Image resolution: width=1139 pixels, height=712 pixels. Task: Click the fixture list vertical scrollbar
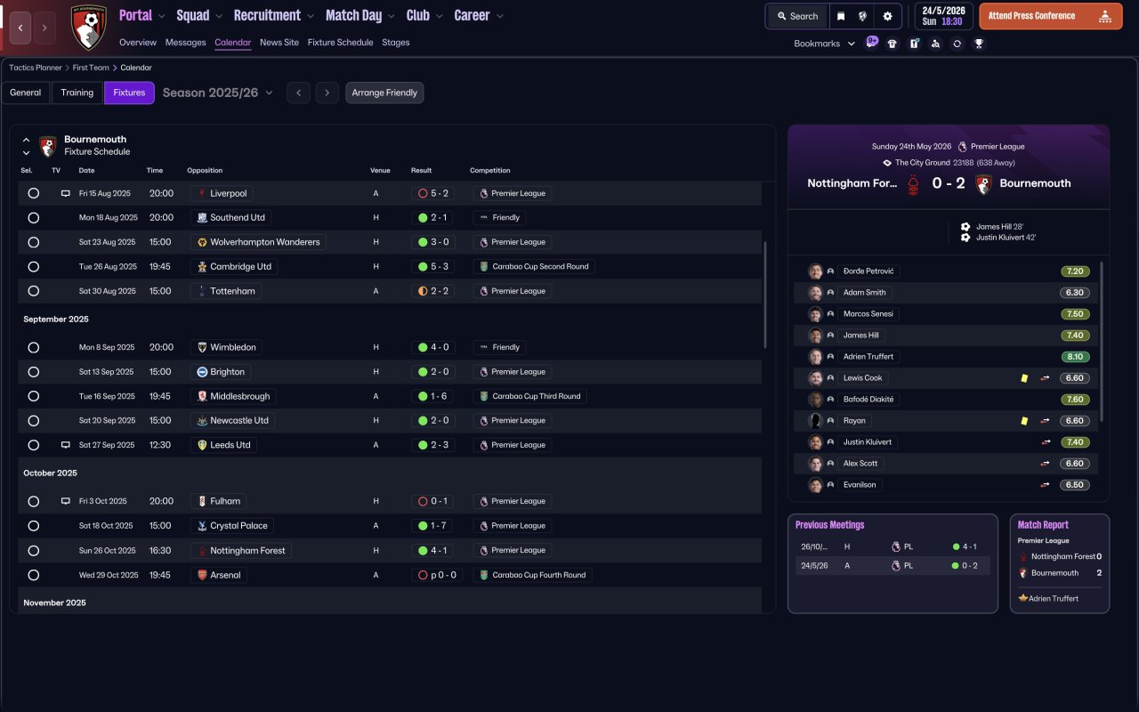pos(765,294)
